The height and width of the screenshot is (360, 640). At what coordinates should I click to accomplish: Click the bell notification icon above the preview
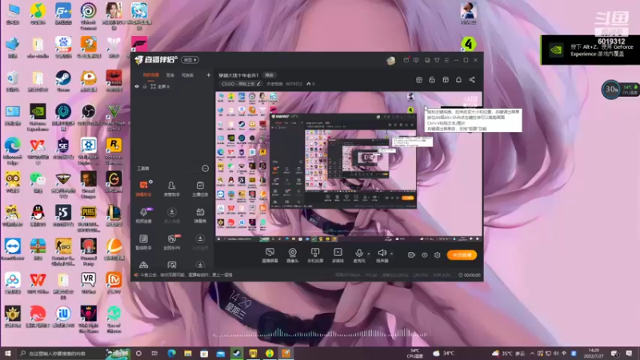[458, 80]
